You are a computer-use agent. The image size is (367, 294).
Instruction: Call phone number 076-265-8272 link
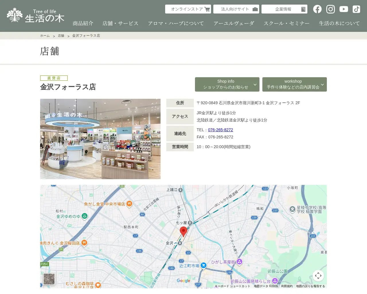[220, 130]
